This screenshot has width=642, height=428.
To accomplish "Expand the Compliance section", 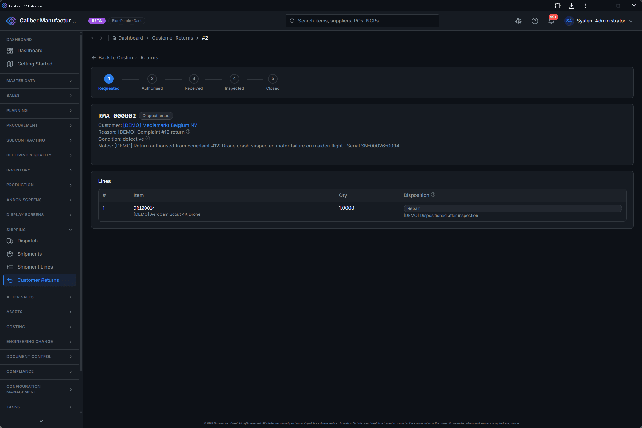I will [40, 371].
